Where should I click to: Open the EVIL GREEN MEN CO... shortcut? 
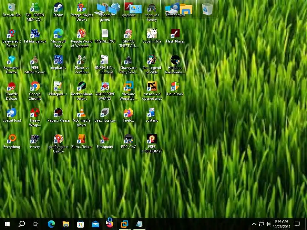click(x=35, y=12)
